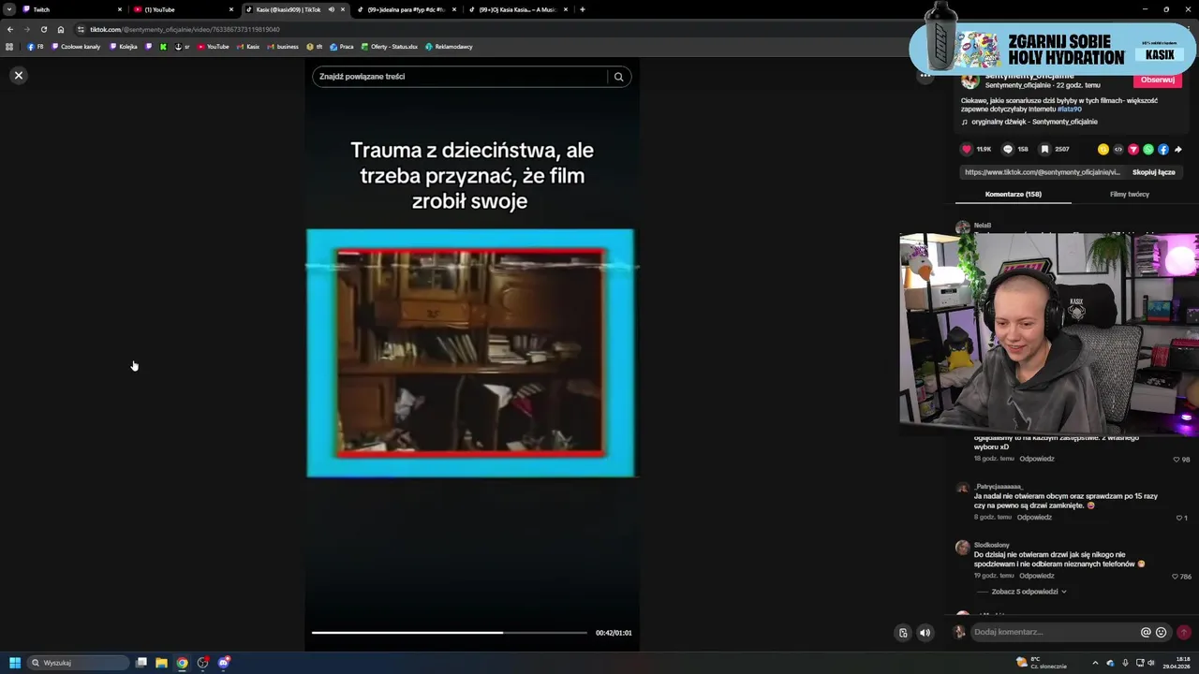Follow the creator with the Obserwuj button

coord(1158,81)
